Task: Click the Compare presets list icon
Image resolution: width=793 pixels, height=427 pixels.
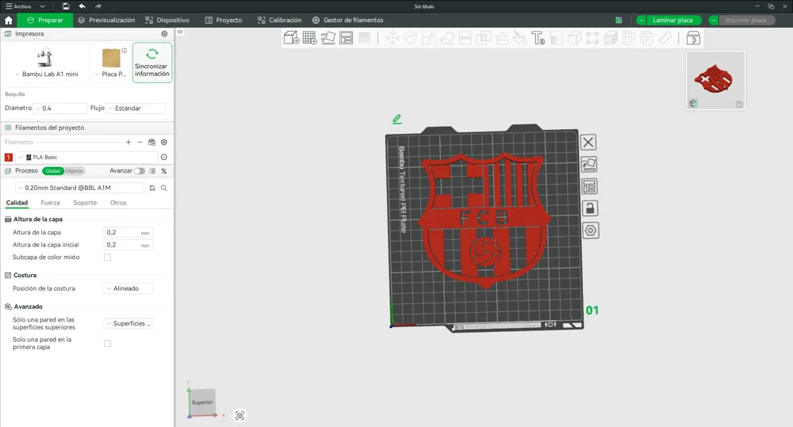Action: [152, 171]
